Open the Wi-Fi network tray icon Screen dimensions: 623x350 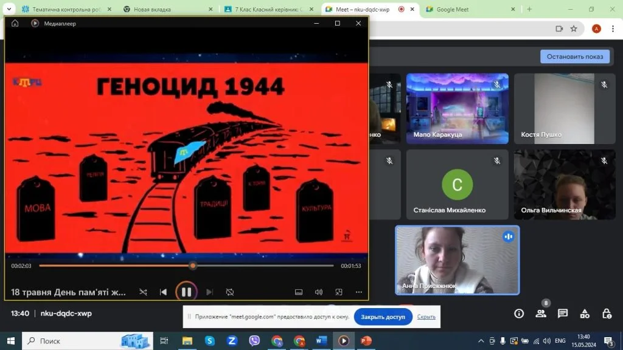537,341
